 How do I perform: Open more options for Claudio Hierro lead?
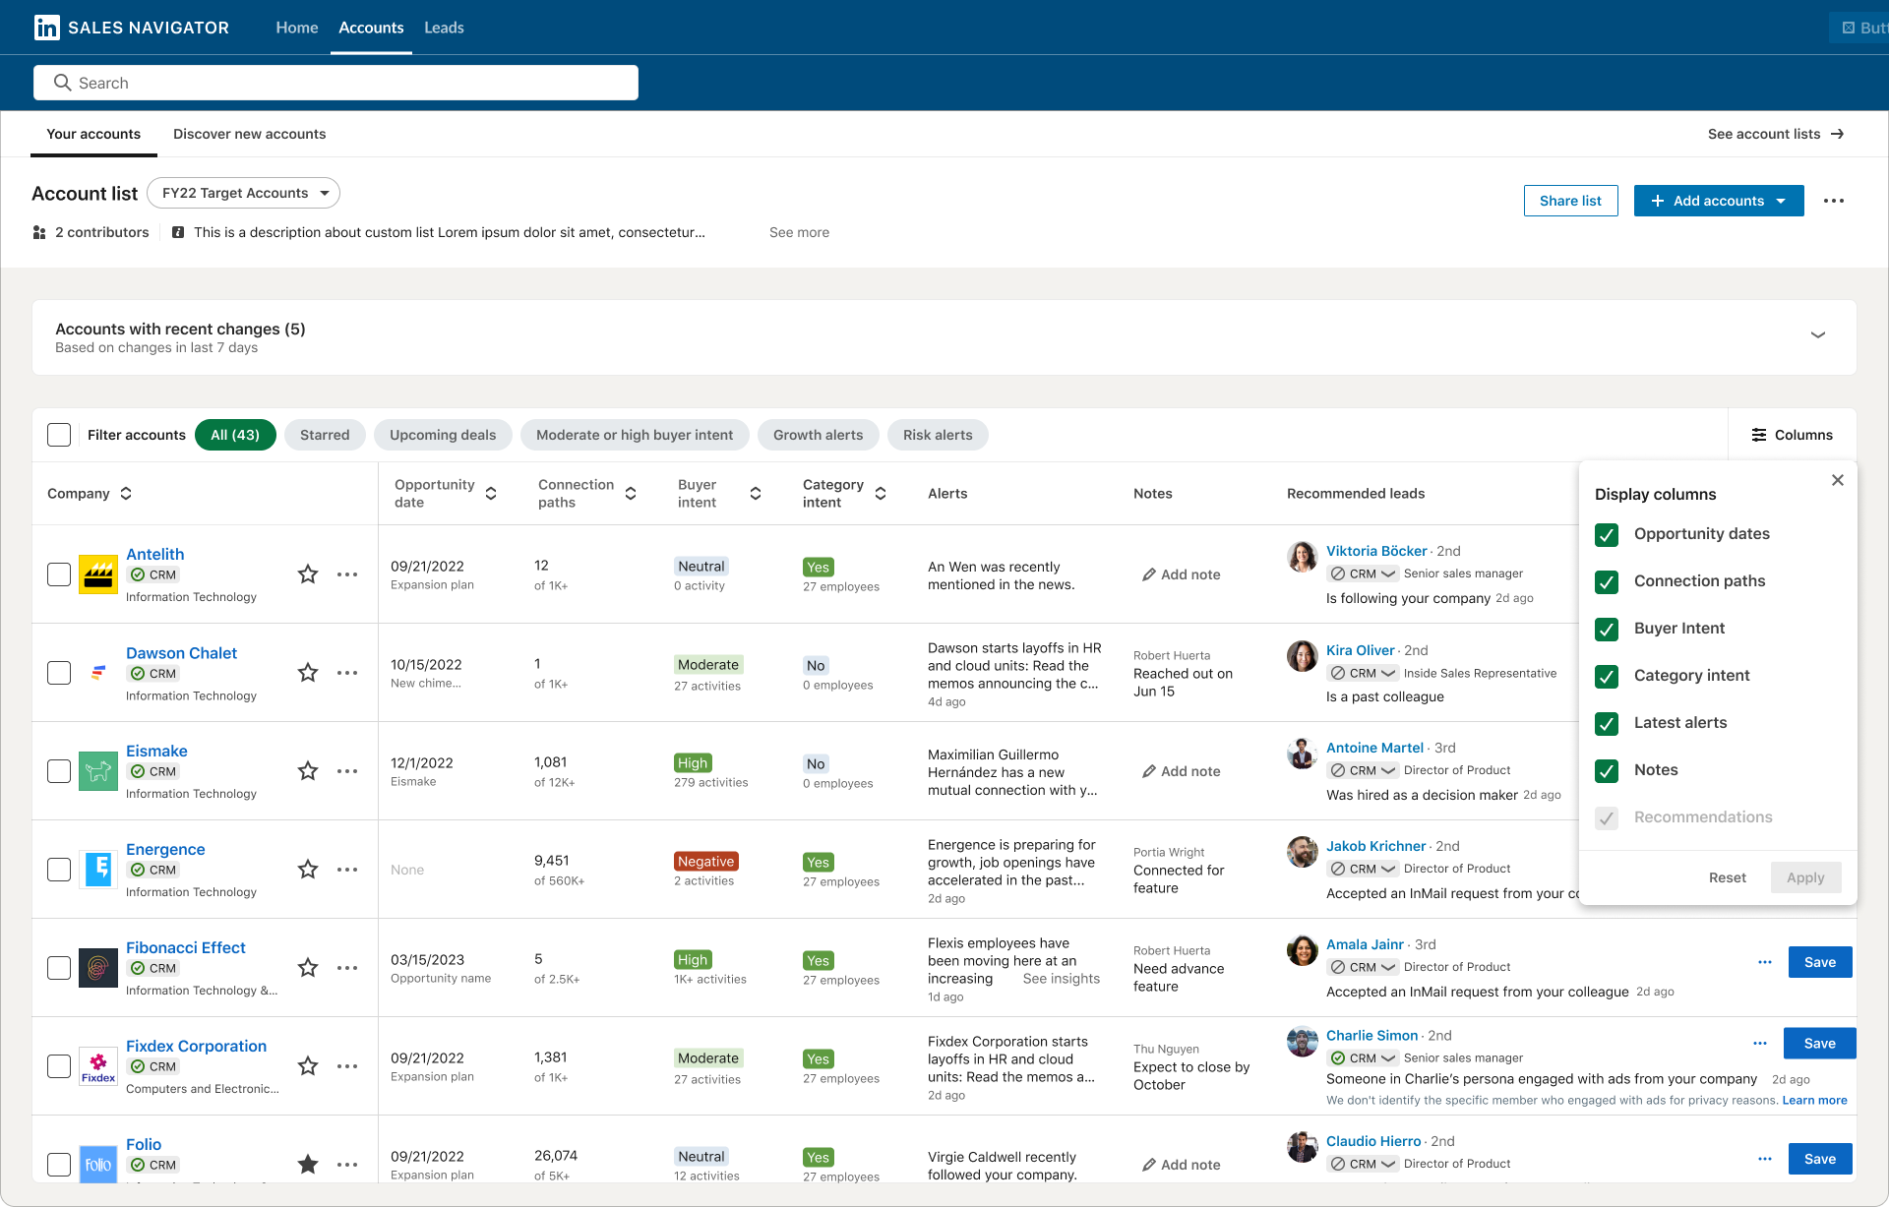pyautogui.click(x=1765, y=1159)
